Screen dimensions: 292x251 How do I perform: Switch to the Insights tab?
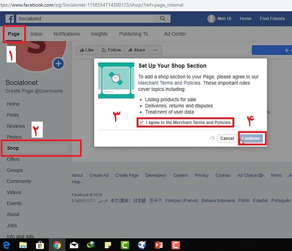[99, 34]
